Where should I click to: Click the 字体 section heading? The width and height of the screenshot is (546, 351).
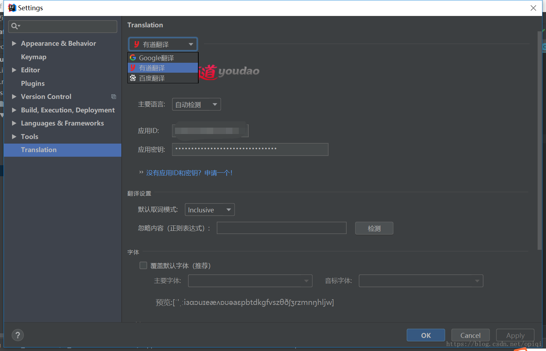click(133, 252)
